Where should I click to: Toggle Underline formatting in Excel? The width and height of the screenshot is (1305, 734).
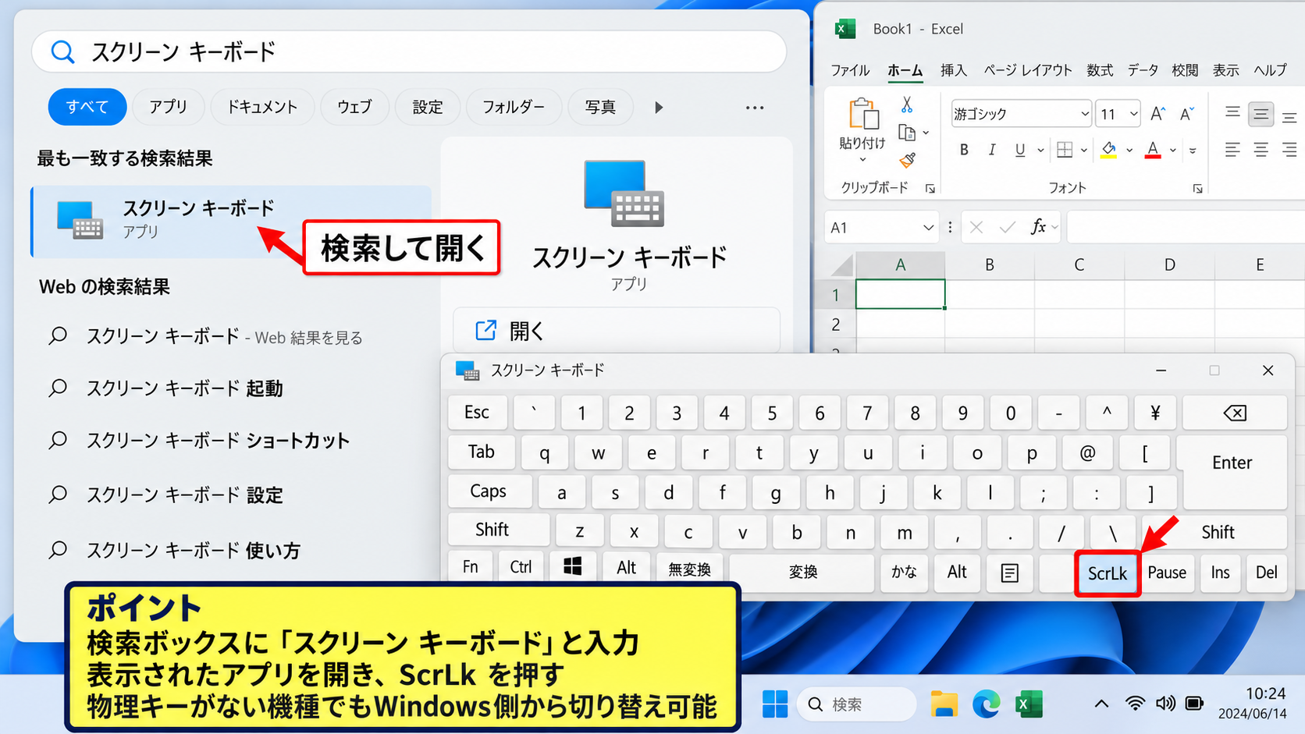coord(1019,150)
